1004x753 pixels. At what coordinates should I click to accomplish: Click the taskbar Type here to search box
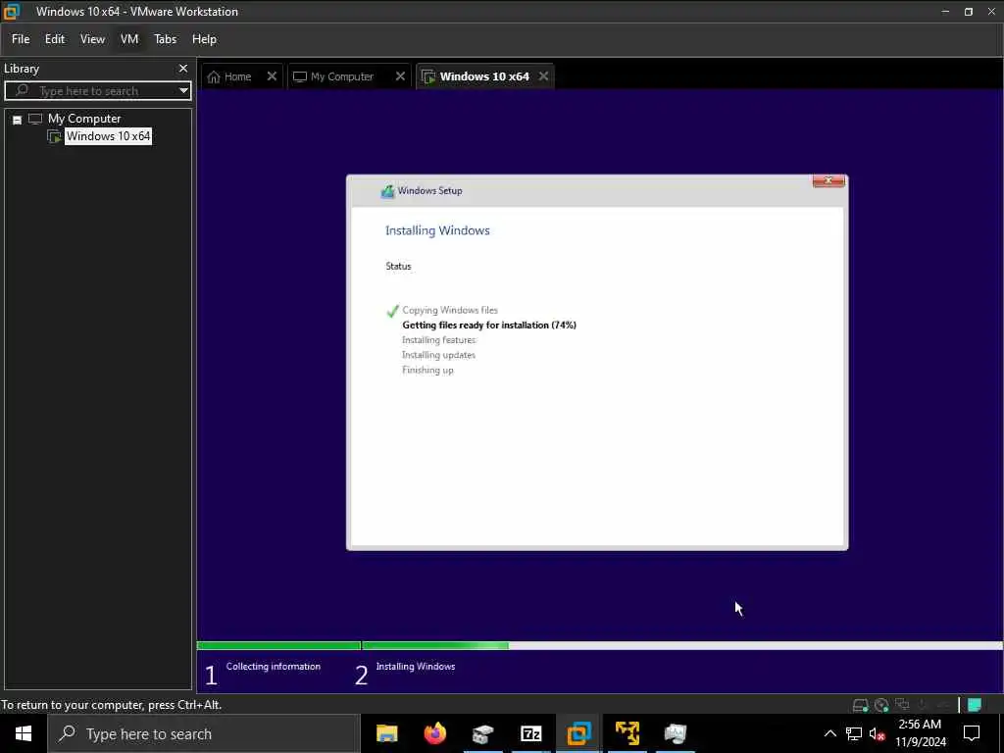(x=204, y=733)
